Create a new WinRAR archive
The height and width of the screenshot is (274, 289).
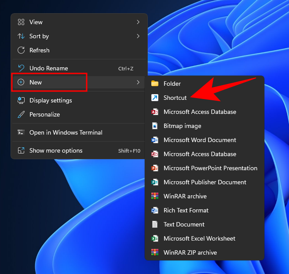(185, 196)
